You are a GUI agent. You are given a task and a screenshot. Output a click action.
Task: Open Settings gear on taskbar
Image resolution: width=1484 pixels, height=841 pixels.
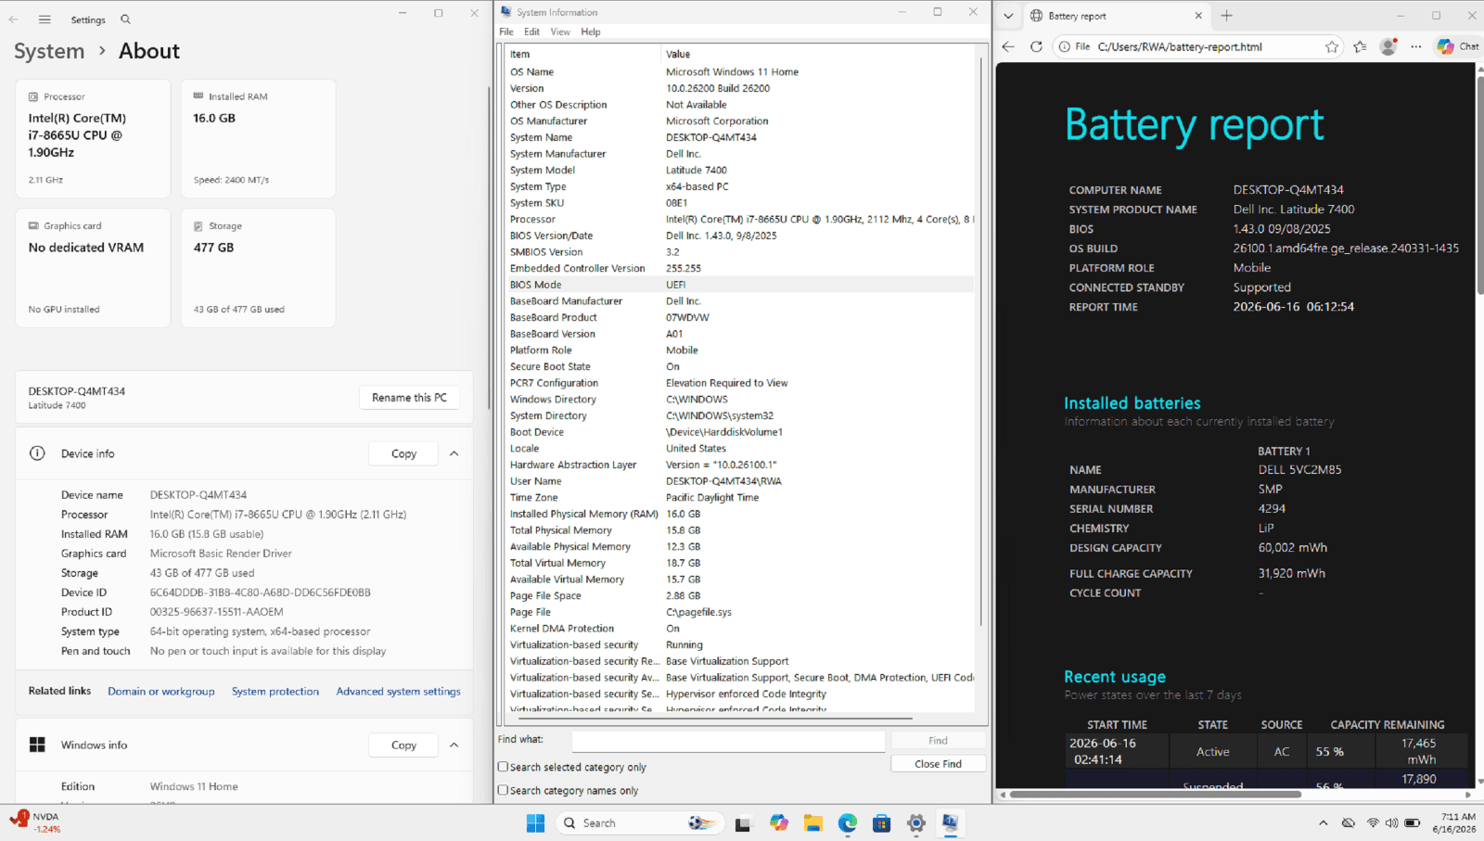(x=916, y=823)
